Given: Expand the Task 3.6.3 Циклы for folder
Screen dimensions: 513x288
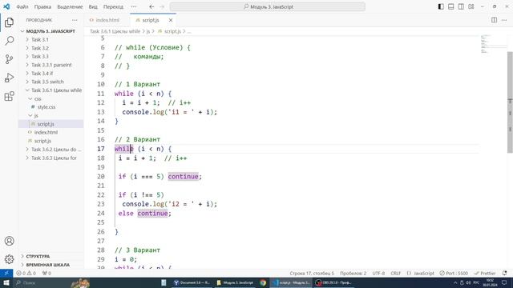Looking at the screenshot, I should (x=50, y=158).
